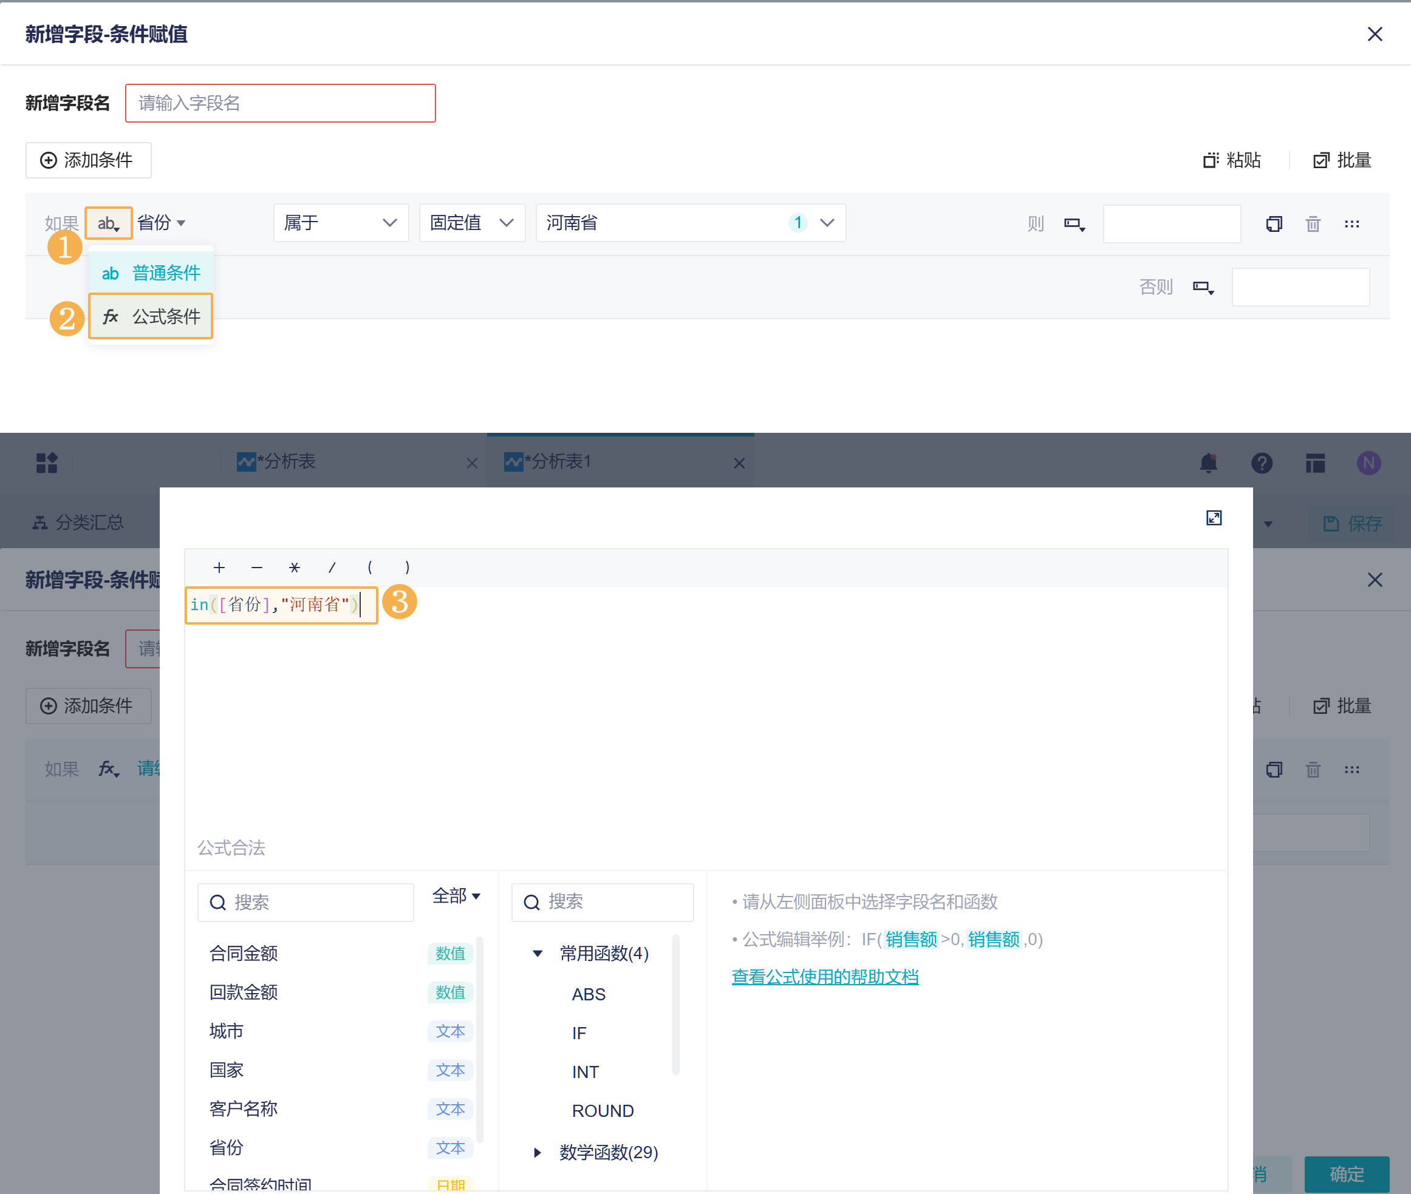
Task: Select 公式条件 from condition type menu
Action: [x=151, y=316]
